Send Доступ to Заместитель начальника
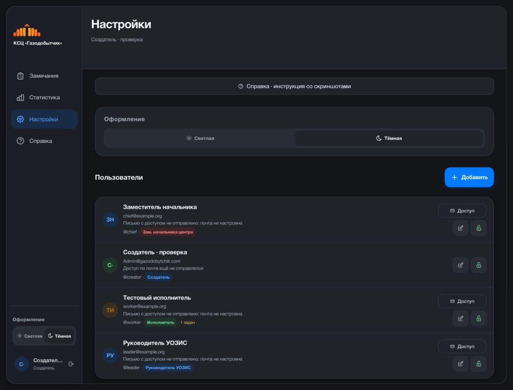The height and width of the screenshot is (390, 513). click(x=462, y=211)
